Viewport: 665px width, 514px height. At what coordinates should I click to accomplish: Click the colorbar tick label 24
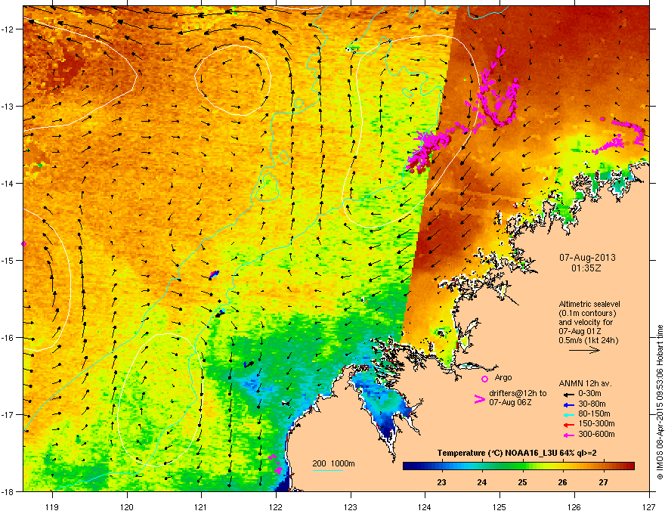point(482,482)
